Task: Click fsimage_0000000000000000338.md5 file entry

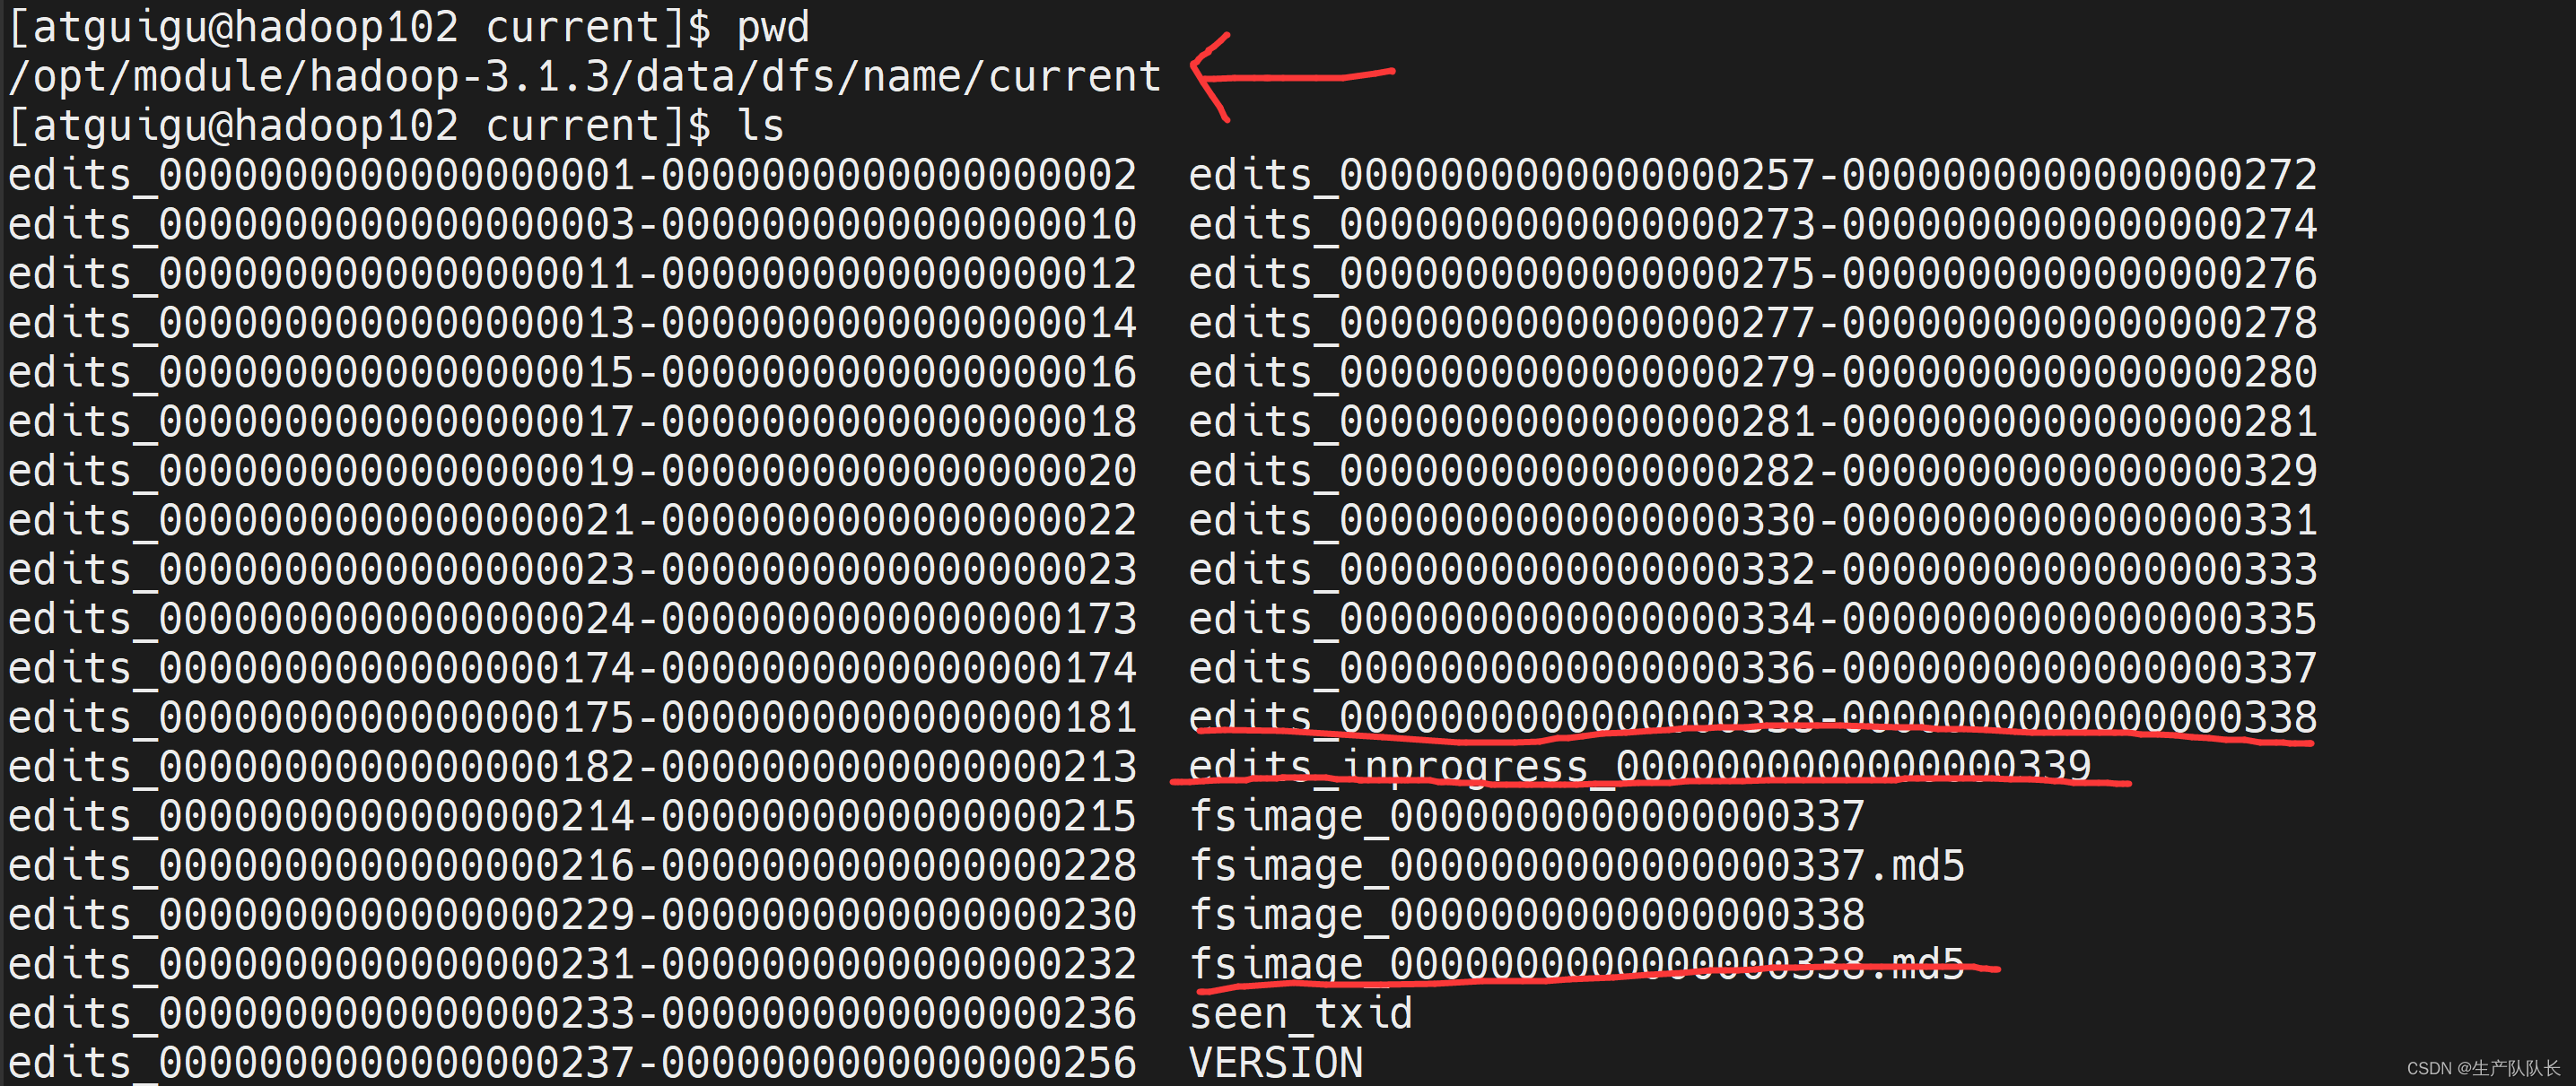Action: point(1576,964)
